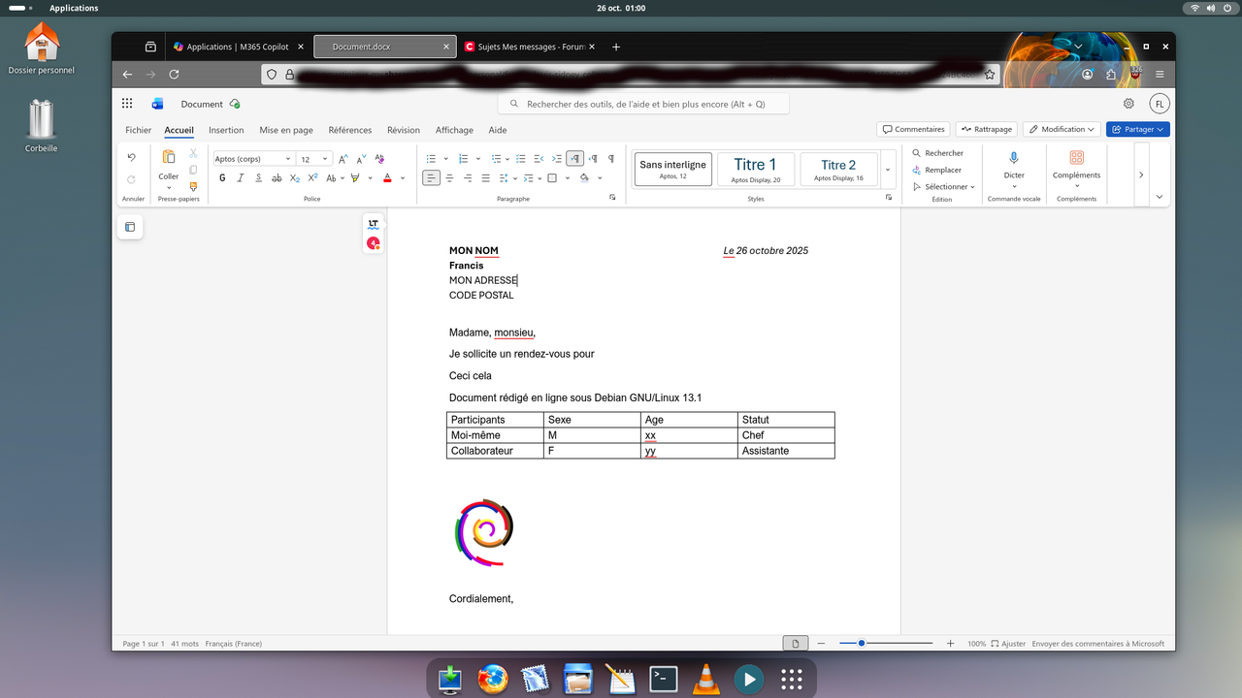Screen dimensions: 1242x698
Task: Click the Undo arrow icon
Action: pos(132,158)
